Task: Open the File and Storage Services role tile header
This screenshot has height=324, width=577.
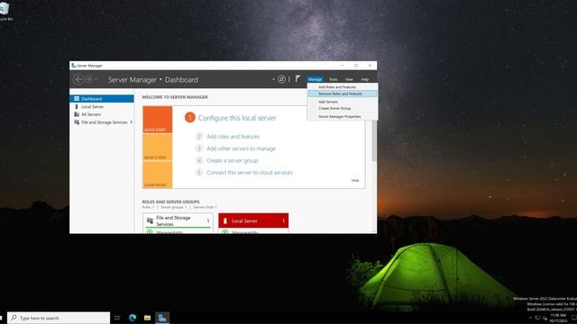Action: tap(178, 220)
